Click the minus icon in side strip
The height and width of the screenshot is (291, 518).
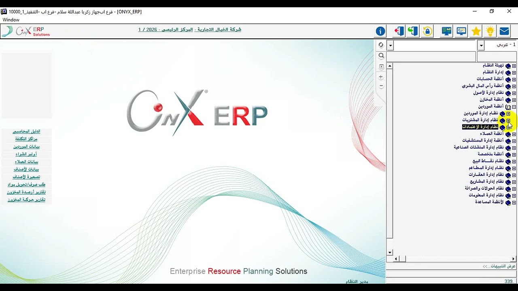coord(381,86)
